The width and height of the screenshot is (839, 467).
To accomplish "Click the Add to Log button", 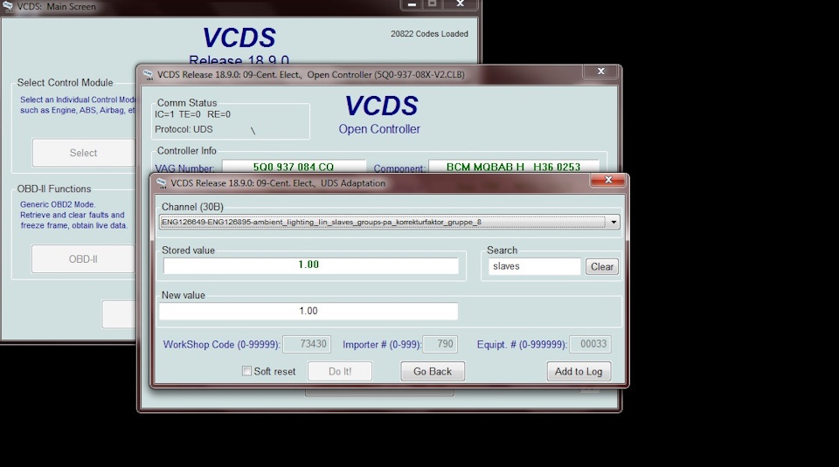I will click(579, 371).
